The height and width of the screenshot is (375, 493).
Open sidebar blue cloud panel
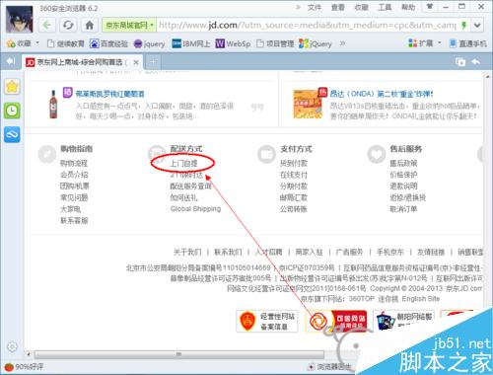point(12,134)
